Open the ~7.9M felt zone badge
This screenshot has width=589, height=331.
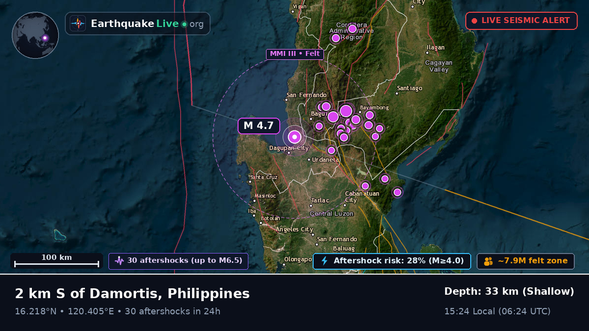click(x=526, y=261)
